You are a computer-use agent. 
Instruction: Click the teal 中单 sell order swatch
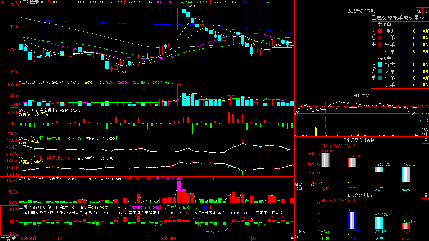pyautogui.click(x=380, y=78)
